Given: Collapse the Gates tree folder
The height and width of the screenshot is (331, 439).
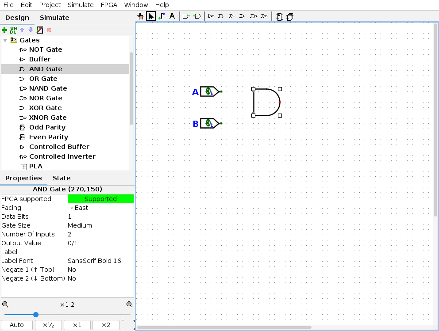Looking at the screenshot, I should tap(5, 40).
